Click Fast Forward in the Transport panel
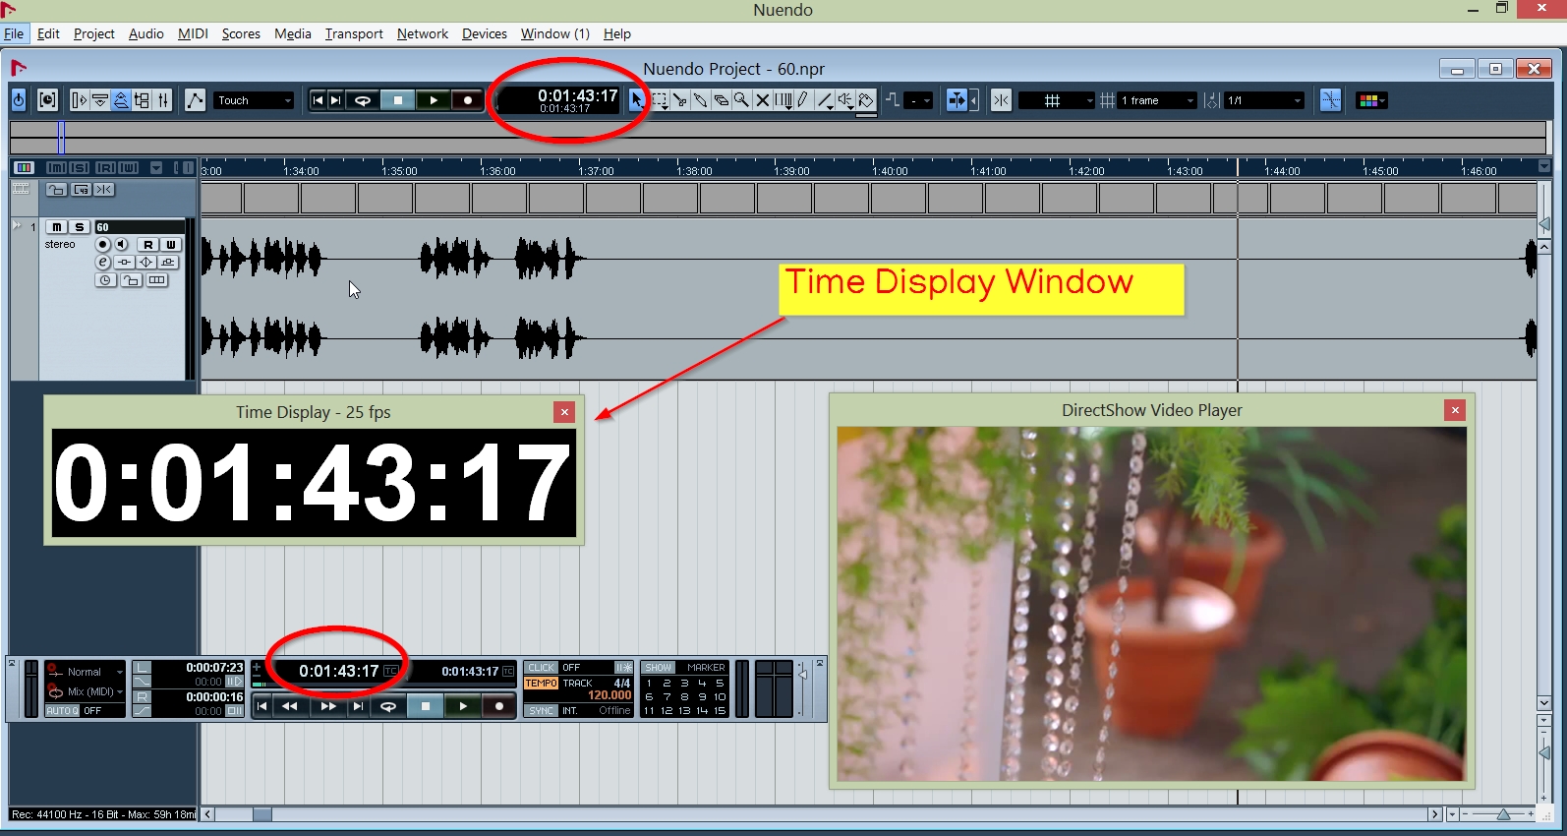This screenshot has height=836, width=1567. (x=328, y=706)
